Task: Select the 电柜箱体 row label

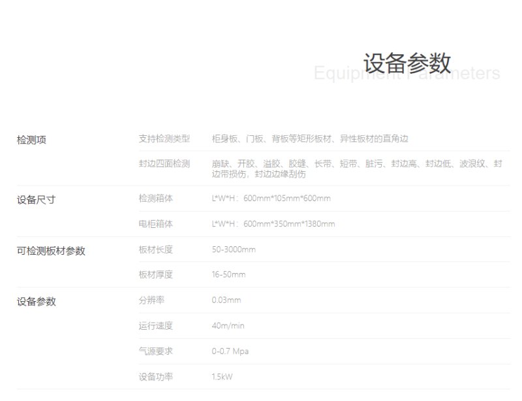Action: [155, 223]
